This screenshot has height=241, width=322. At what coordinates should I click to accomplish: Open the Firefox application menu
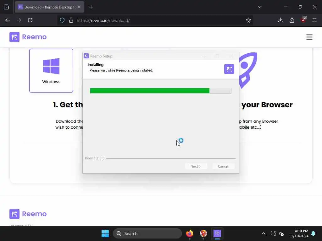[314, 20]
